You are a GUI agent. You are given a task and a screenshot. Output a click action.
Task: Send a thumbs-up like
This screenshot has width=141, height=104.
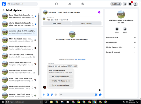point(100,95)
